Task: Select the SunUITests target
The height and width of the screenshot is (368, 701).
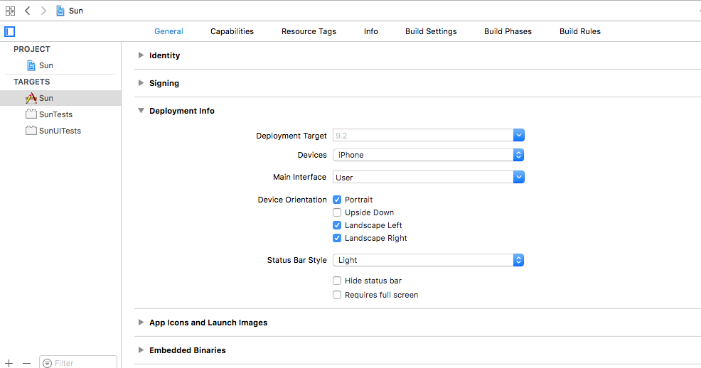Action: pos(59,131)
